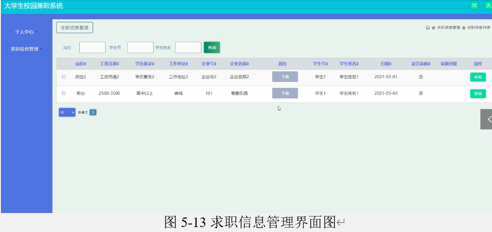This screenshot has height=232, width=492.
Task: Select the cell 前台
Action: (81, 93)
